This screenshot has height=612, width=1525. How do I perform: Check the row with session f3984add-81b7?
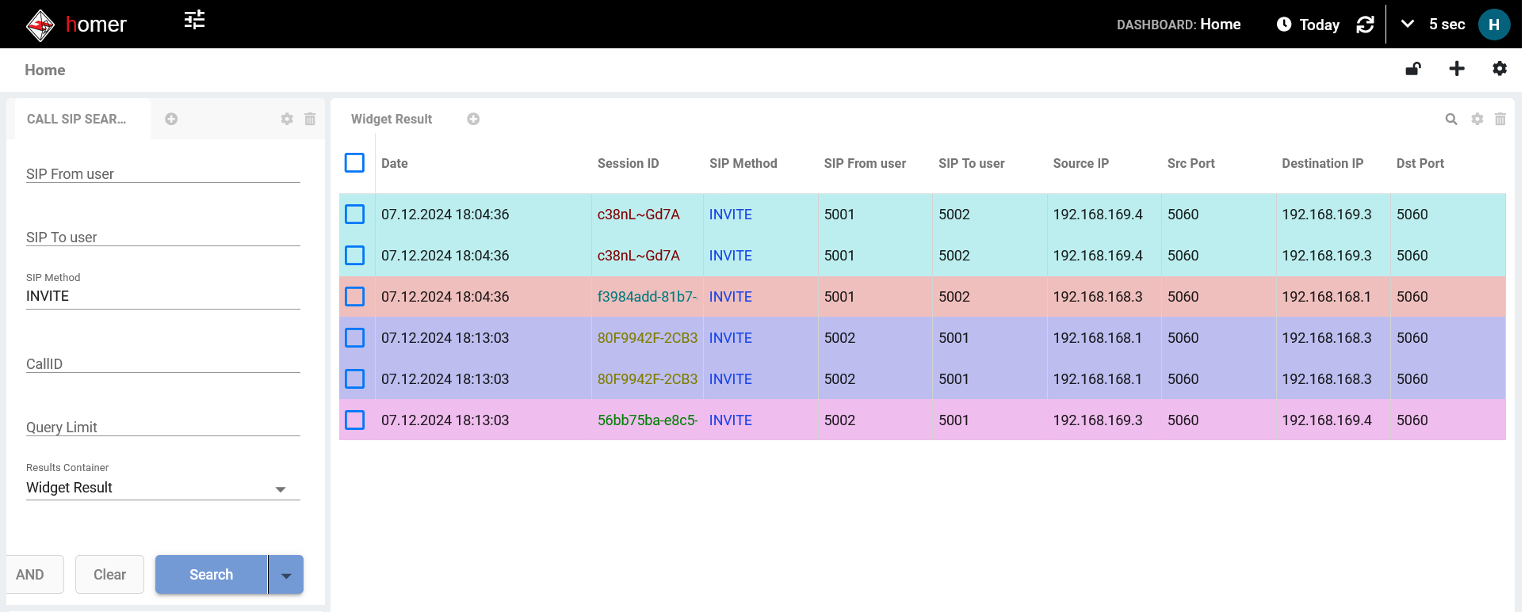click(x=354, y=297)
